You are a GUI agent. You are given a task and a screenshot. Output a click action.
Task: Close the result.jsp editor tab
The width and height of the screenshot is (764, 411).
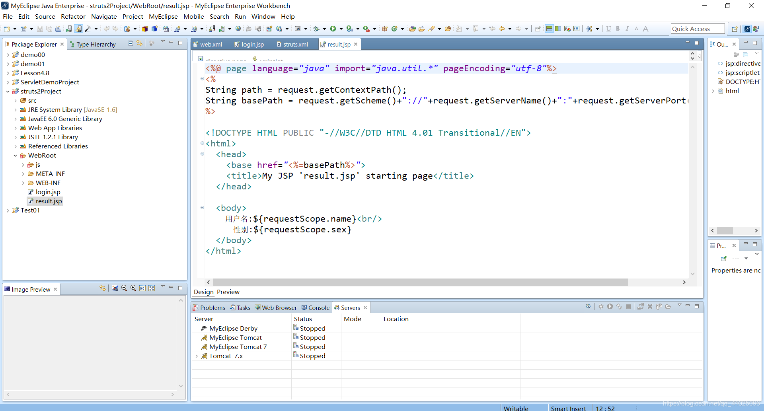coord(356,44)
